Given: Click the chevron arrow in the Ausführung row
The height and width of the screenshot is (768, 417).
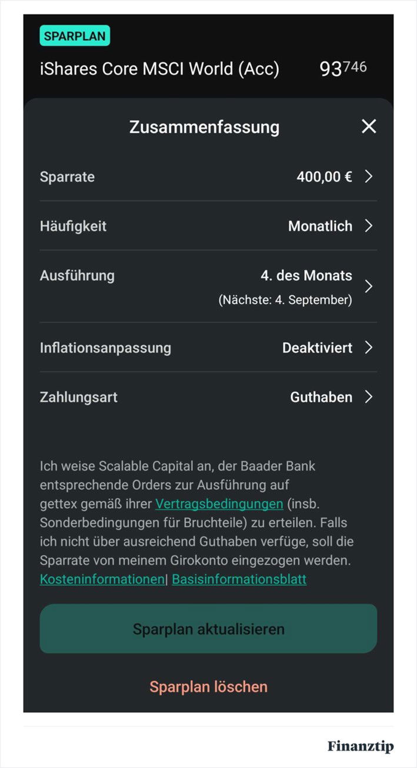Looking at the screenshot, I should pyautogui.click(x=369, y=286).
